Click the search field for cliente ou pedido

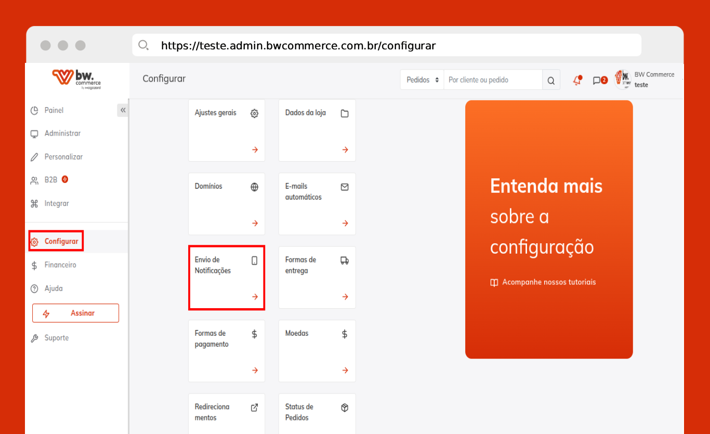click(492, 80)
